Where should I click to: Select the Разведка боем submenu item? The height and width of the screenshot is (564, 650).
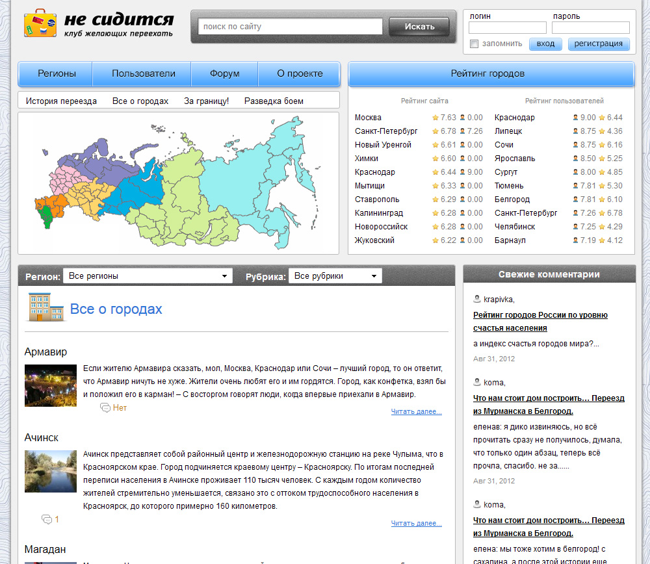point(274,101)
